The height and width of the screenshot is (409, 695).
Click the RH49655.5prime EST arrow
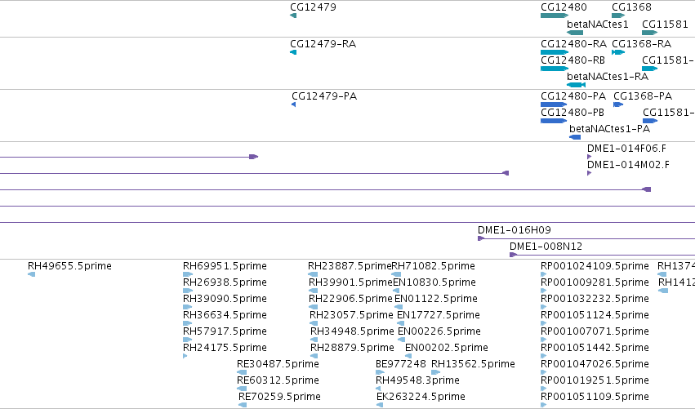[32, 274]
